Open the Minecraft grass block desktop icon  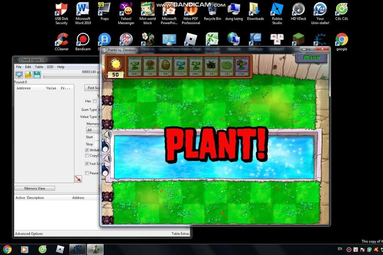coord(299,40)
